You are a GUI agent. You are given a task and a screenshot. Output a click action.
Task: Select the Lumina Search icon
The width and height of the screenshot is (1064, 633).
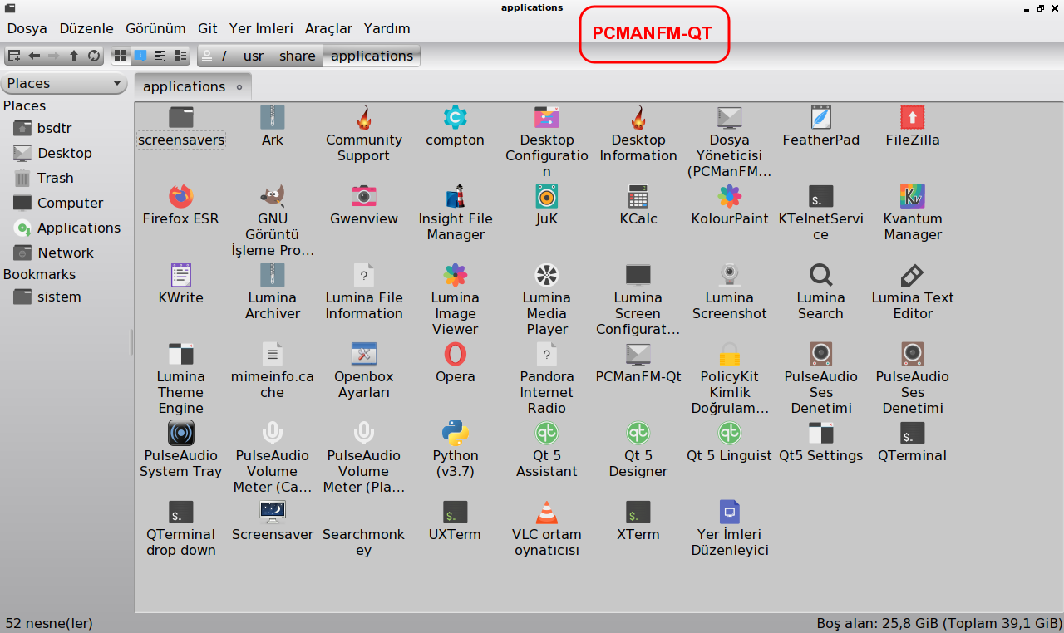point(820,275)
